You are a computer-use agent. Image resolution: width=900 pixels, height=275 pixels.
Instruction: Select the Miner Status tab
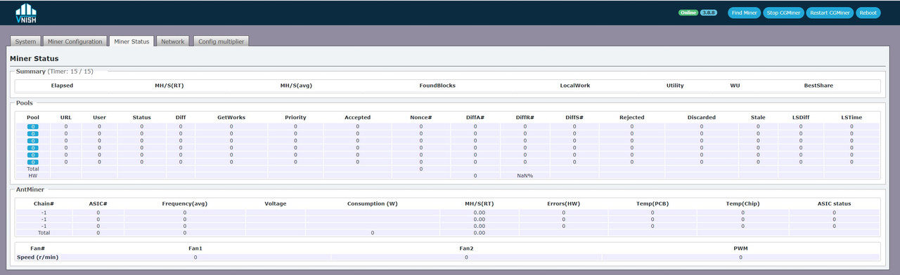click(131, 41)
